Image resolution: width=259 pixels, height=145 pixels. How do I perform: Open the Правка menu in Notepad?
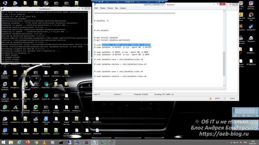pos(102,8)
